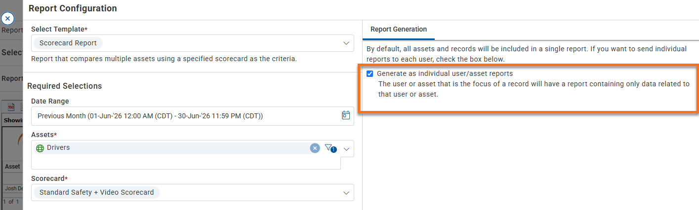Click the Report Configuration heading
The image size is (699, 210).
point(73,8)
